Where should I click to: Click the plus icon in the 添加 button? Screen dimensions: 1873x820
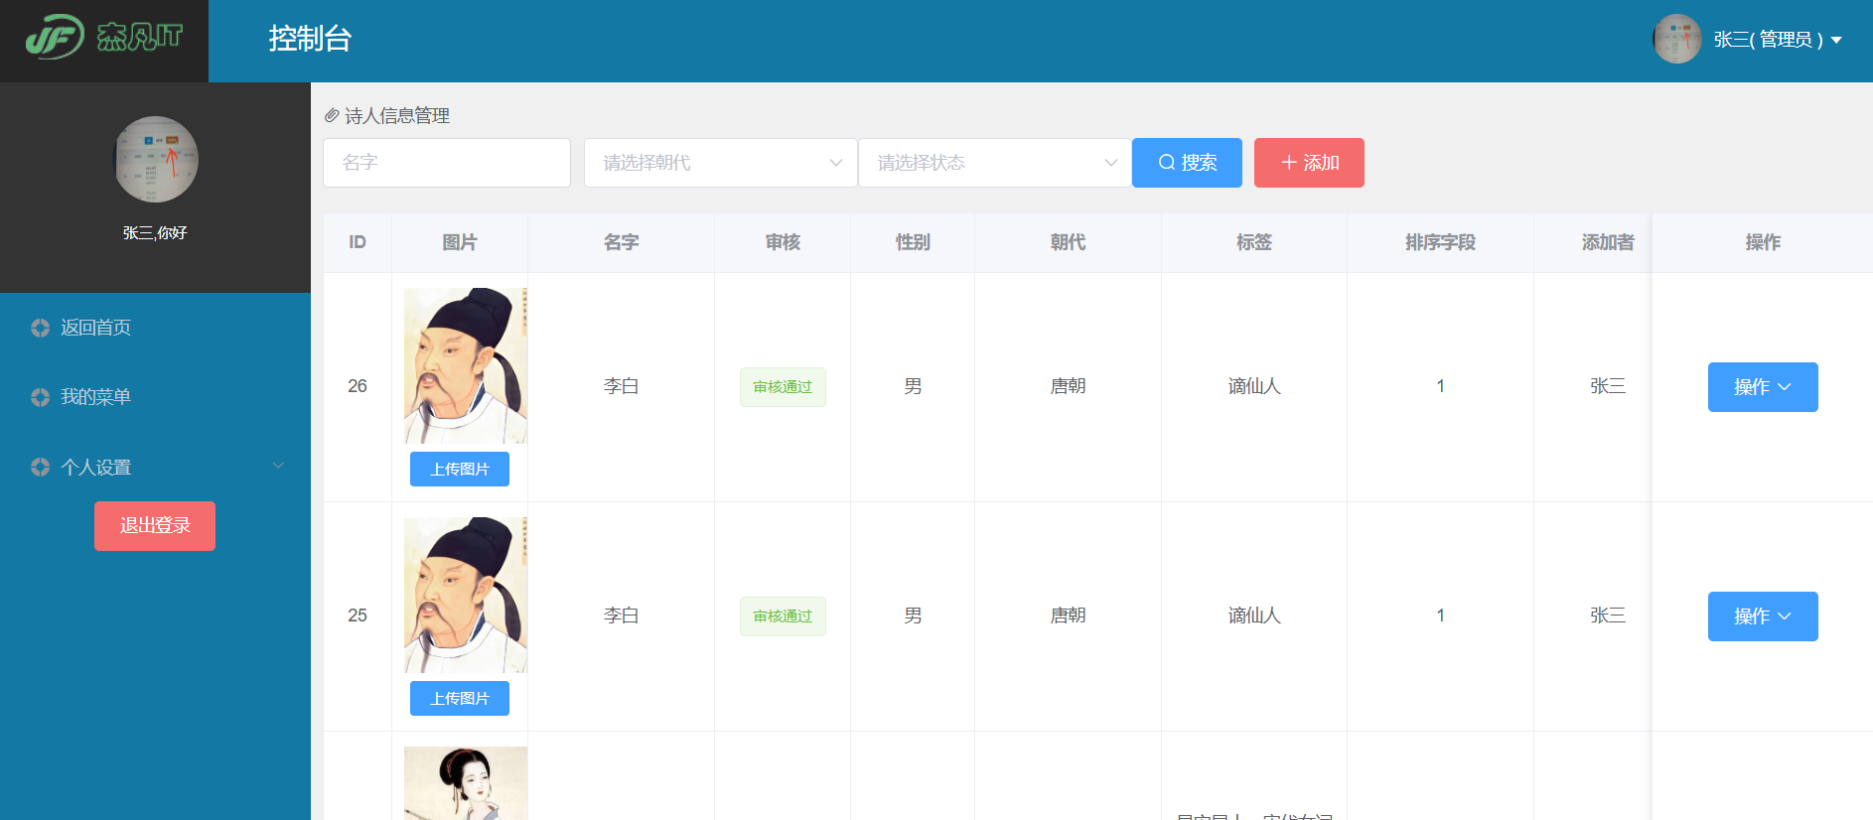[1289, 163]
